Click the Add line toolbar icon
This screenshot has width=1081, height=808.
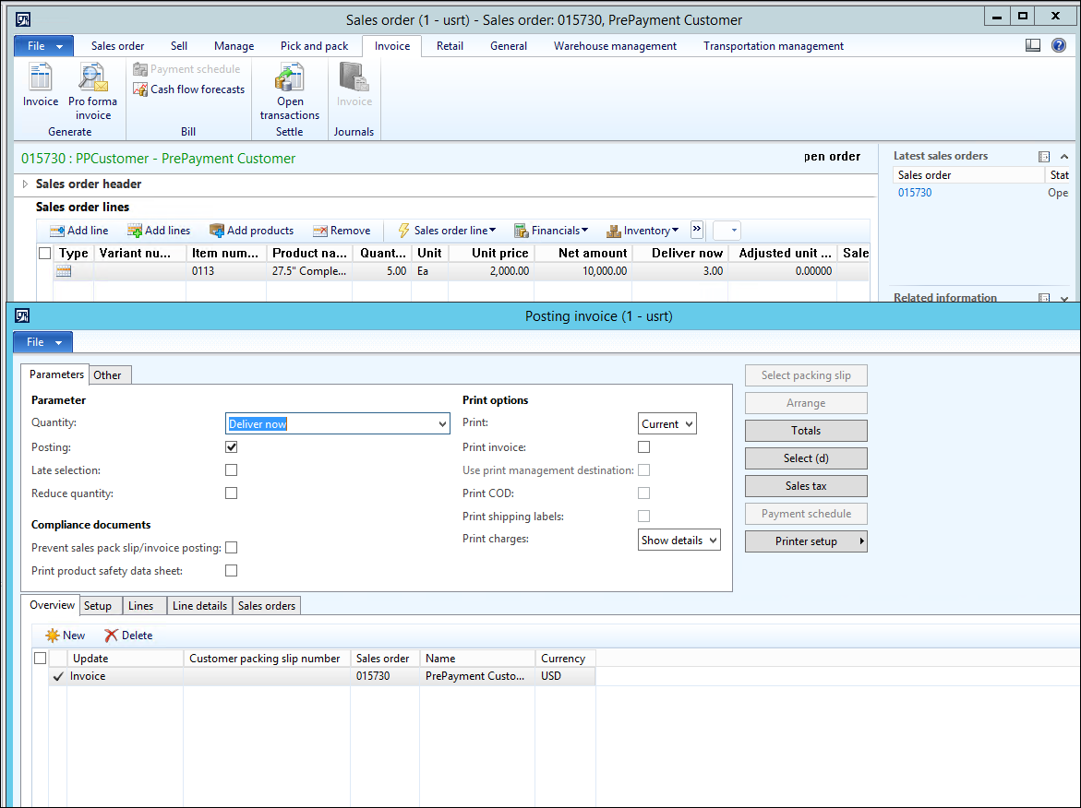(x=78, y=231)
